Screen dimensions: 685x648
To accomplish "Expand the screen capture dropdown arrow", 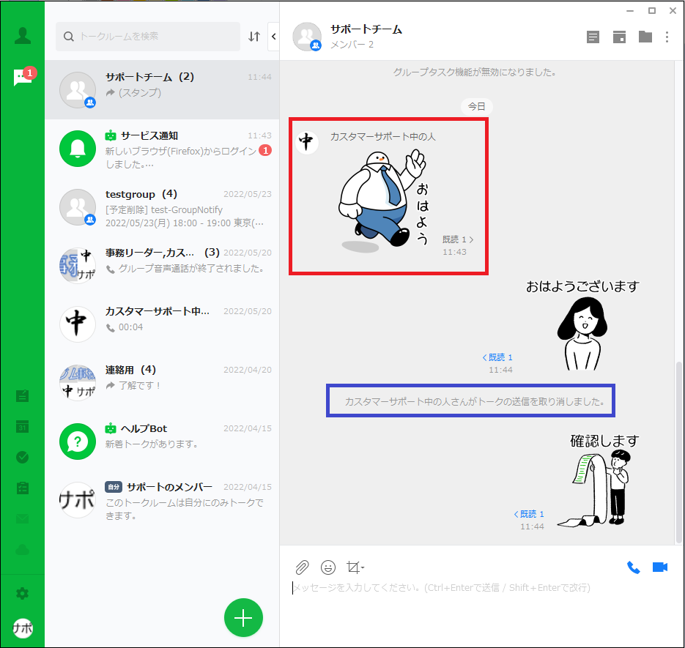I will pyautogui.click(x=363, y=568).
